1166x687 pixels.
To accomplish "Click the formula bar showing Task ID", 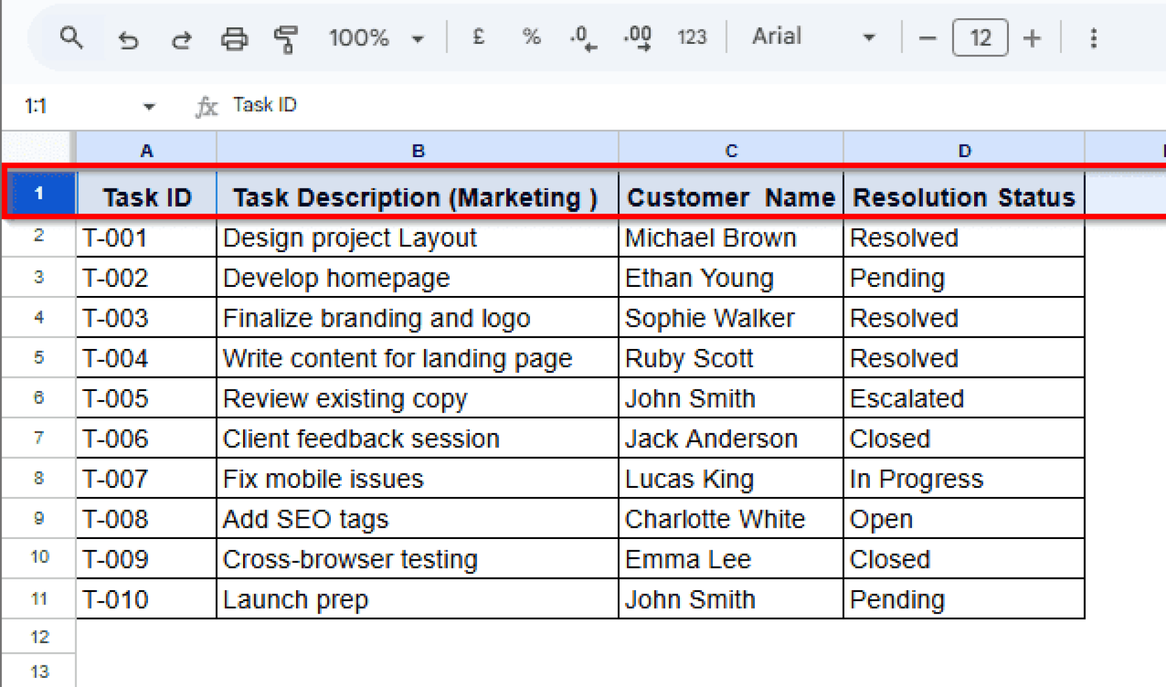I will 265,105.
